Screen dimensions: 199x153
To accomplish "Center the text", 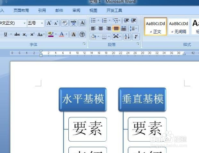I will (101, 29).
